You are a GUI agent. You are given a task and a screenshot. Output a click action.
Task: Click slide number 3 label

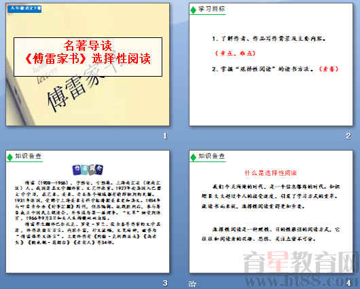[x=165, y=283]
